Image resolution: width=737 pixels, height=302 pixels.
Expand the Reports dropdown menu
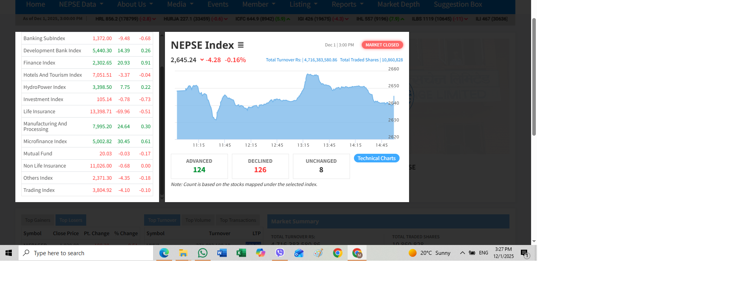pyautogui.click(x=347, y=4)
